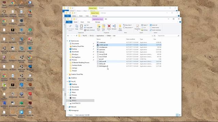This screenshot has height=122, width=218.
Task: Switch to Home ribbon tab
Action: [76, 22]
